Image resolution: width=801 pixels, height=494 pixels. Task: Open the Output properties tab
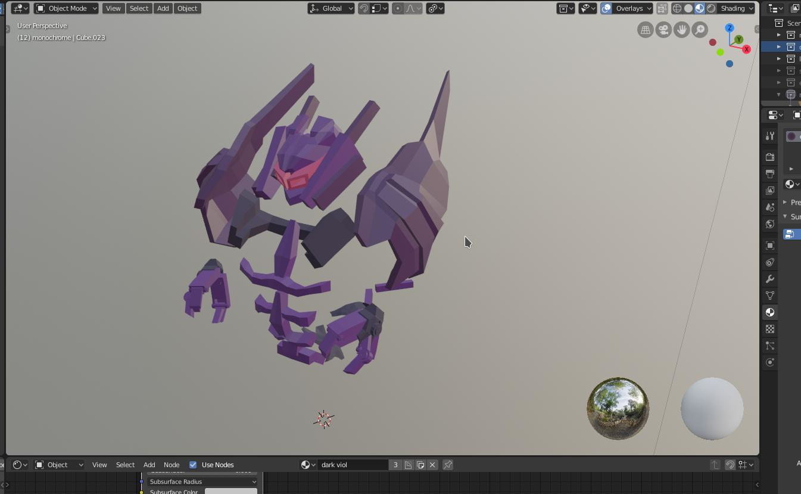coord(770,174)
